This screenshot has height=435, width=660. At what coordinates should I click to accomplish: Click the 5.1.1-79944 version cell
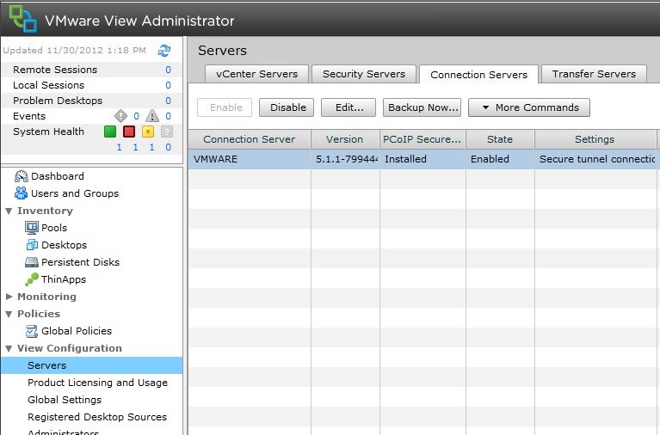347,159
